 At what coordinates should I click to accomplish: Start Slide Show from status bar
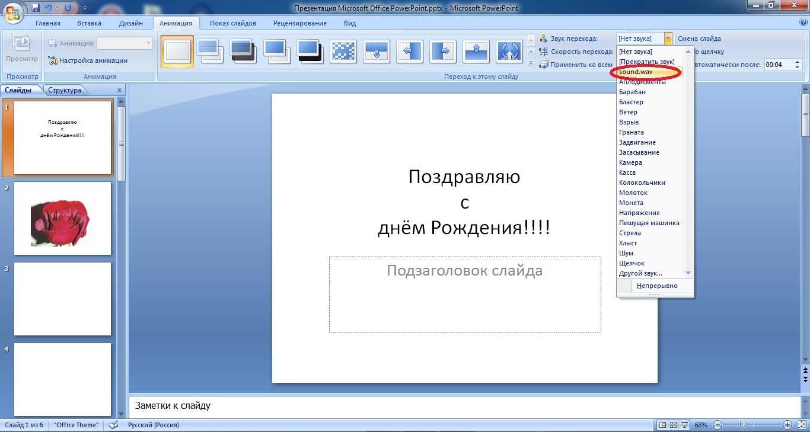[685, 425]
